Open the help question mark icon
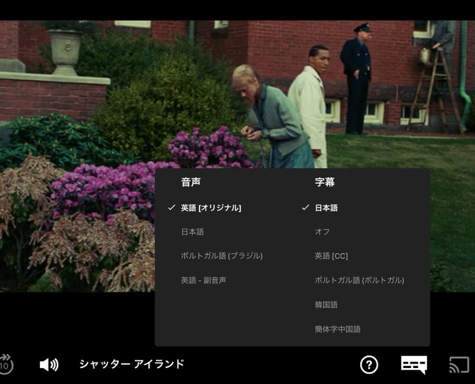The height and width of the screenshot is (384, 475). [x=369, y=364]
